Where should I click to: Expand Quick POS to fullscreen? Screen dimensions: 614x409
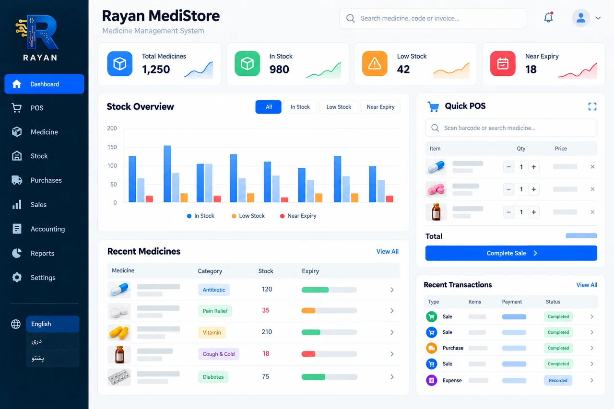tap(592, 106)
